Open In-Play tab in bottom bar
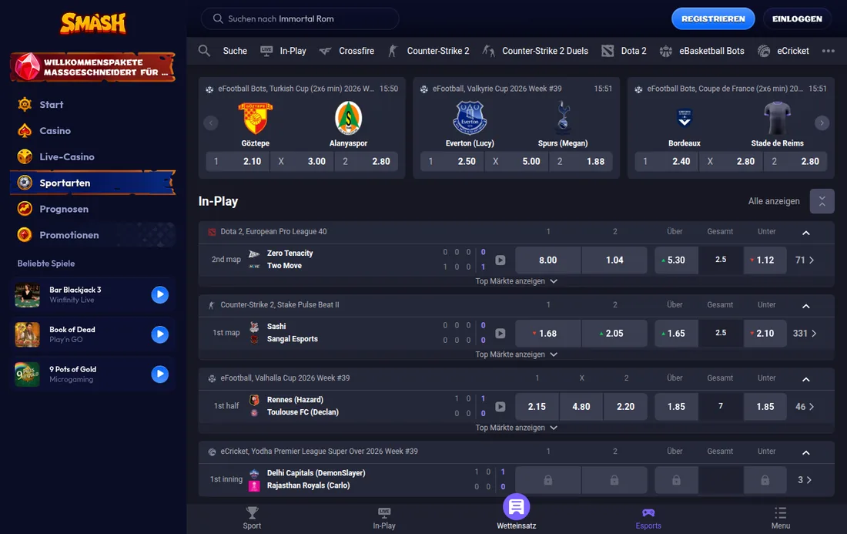The height and width of the screenshot is (534, 847). coord(384,518)
